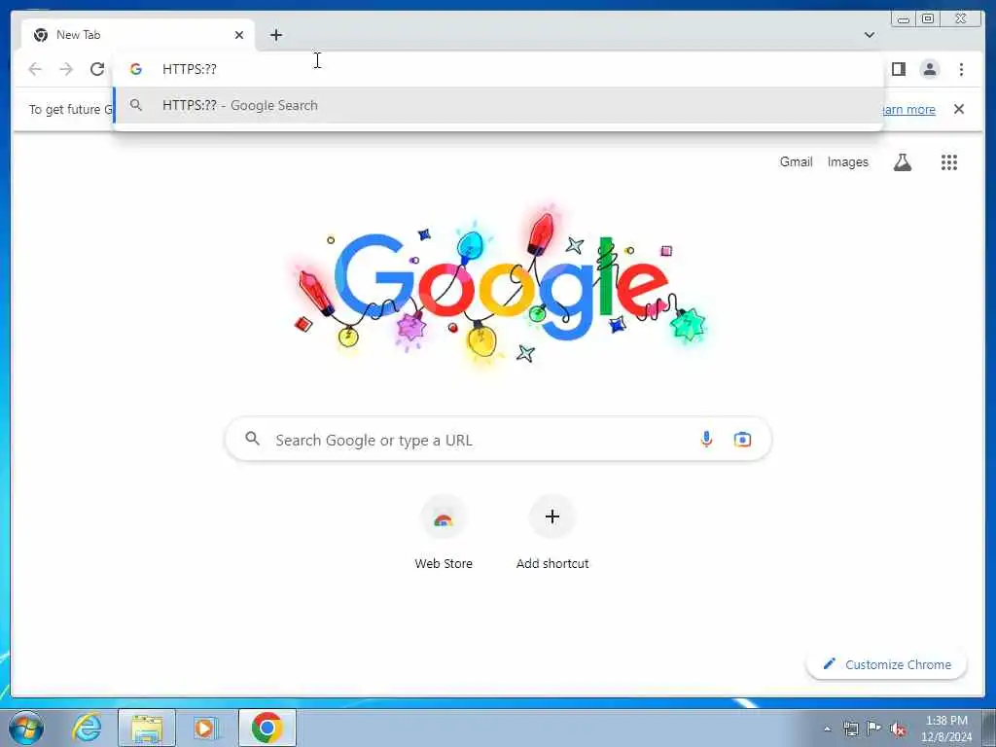Launch Internet Explorer from taskbar
The height and width of the screenshot is (747, 996).
pyautogui.click(x=87, y=728)
